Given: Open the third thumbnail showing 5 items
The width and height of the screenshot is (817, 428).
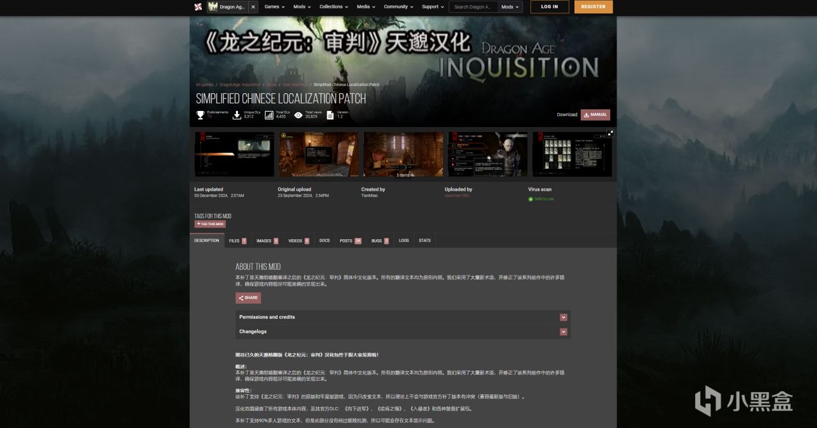Looking at the screenshot, I should point(403,154).
